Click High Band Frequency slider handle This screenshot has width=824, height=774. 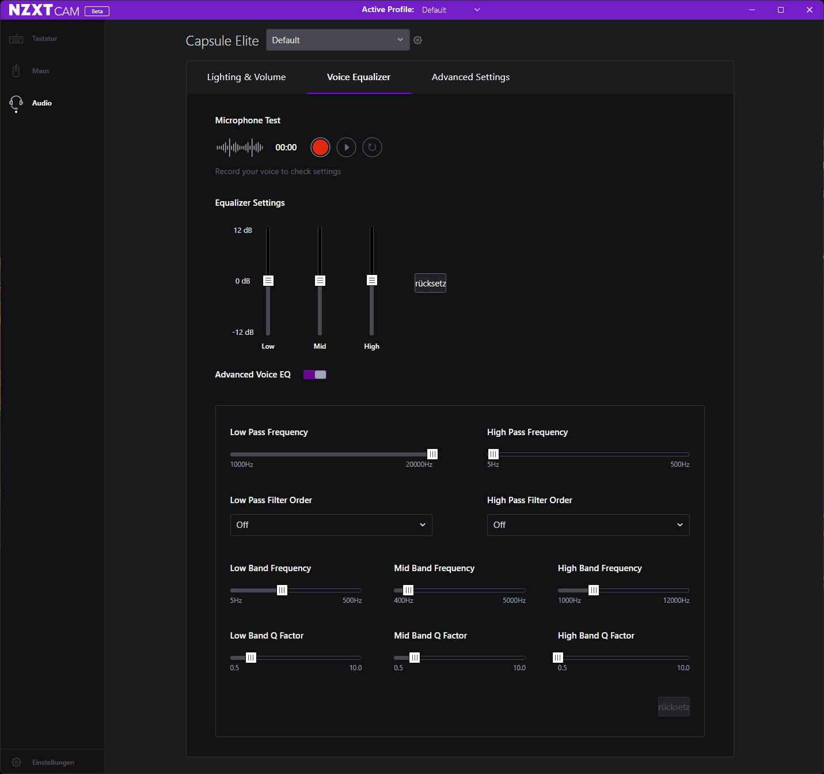594,590
